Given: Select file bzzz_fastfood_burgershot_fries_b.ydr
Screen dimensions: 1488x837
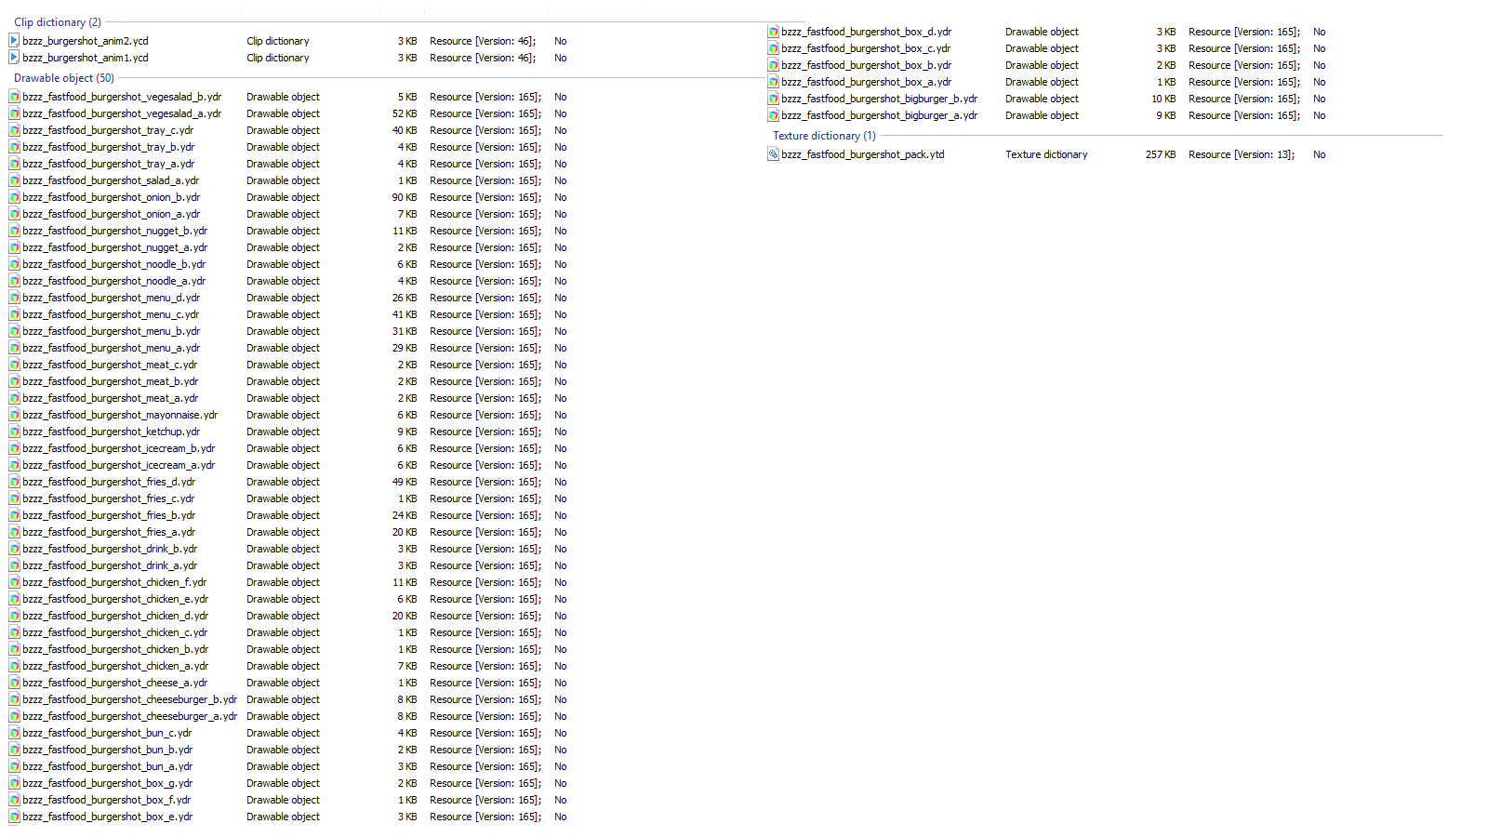Looking at the screenshot, I should pos(109,515).
